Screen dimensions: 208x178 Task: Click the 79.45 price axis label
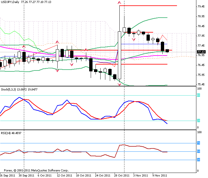tap(201, 7)
